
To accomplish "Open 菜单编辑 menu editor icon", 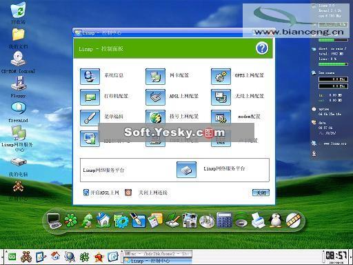I will (x=90, y=118).
